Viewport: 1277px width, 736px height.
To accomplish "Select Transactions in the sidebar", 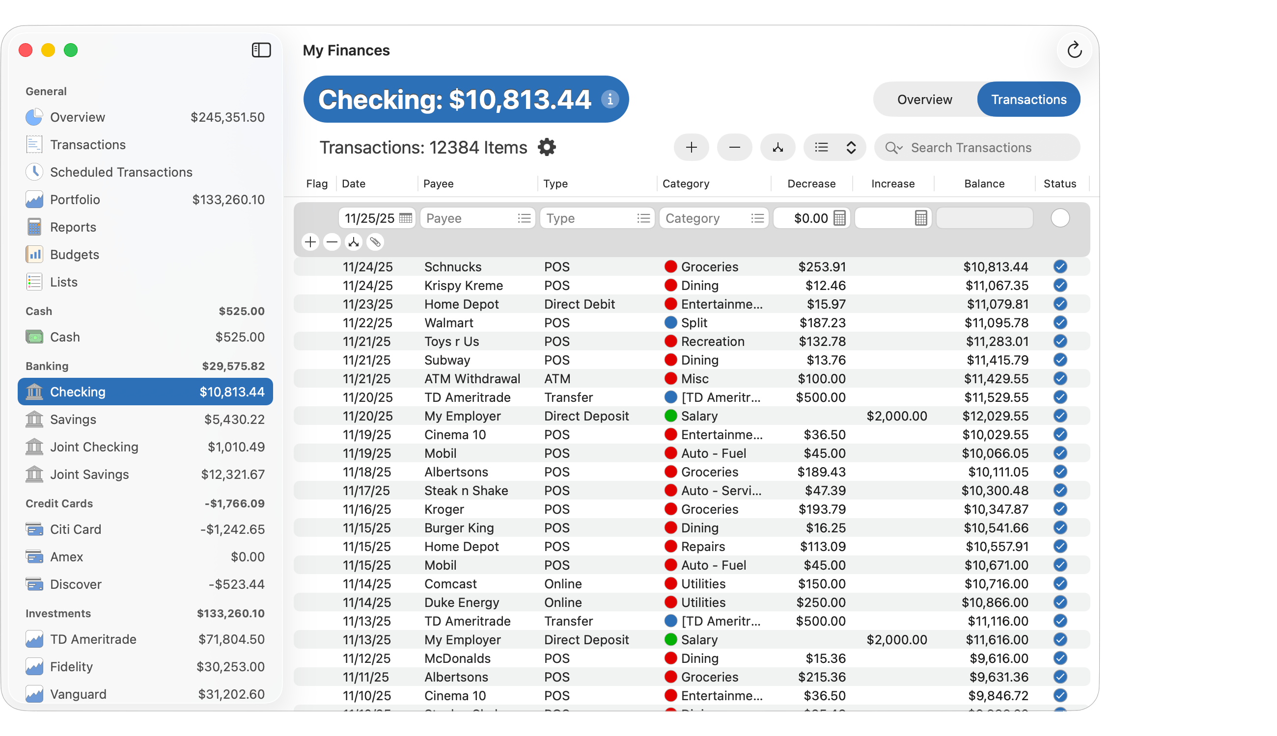I will (88, 144).
